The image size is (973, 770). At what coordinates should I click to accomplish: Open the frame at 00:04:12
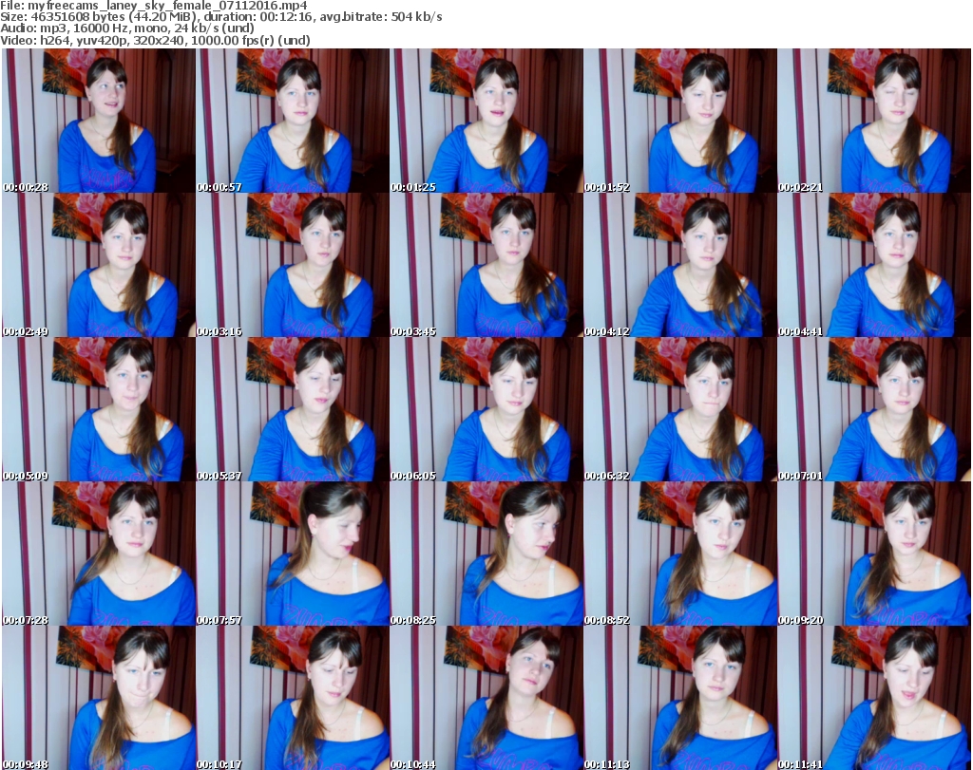680,265
